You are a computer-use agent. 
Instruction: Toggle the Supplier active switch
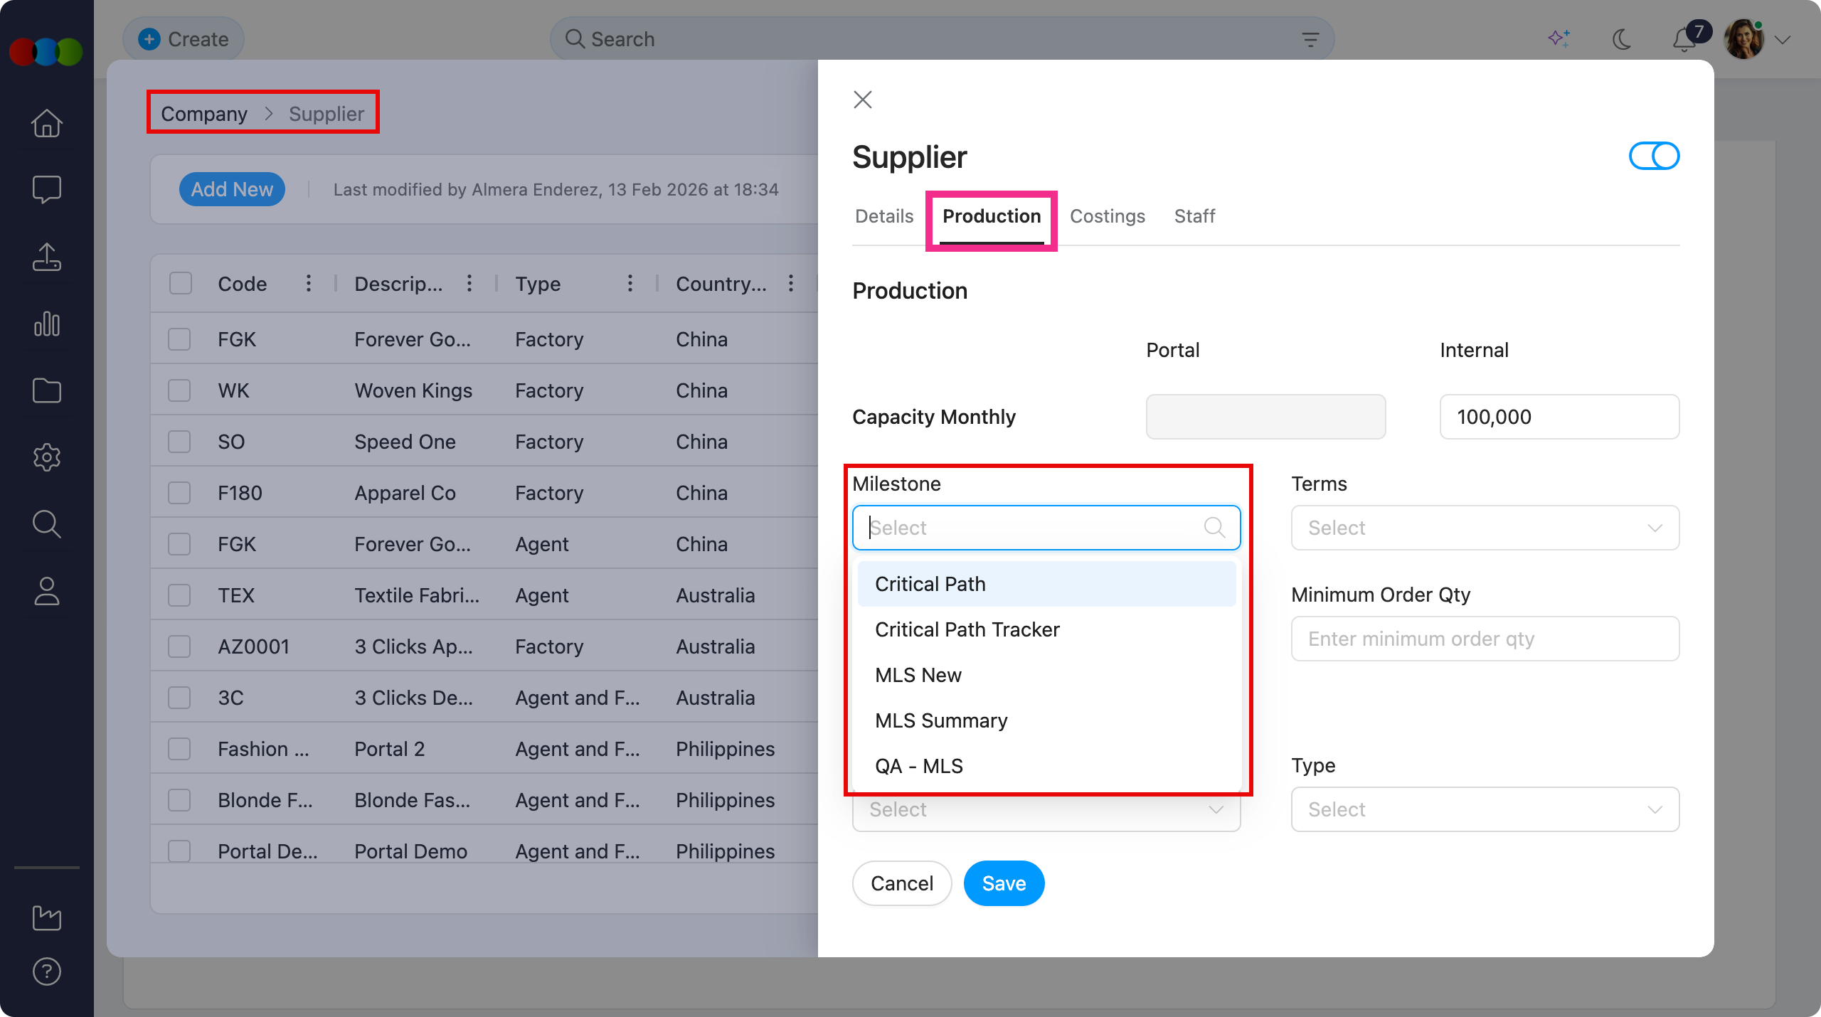pyautogui.click(x=1655, y=156)
